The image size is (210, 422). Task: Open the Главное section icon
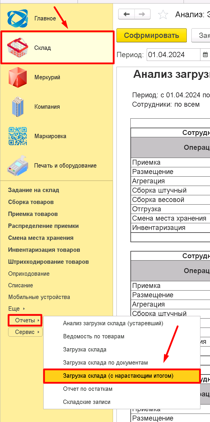tap(18, 18)
